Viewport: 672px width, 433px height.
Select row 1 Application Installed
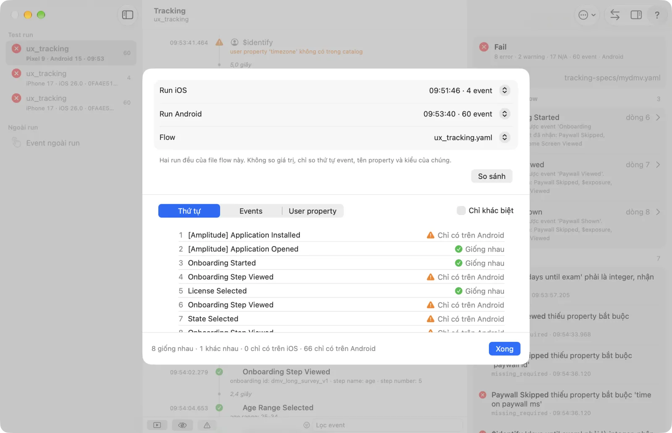(341, 235)
